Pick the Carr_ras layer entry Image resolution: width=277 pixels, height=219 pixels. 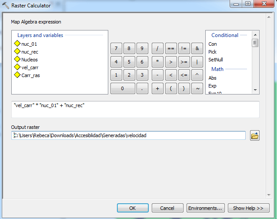click(30, 75)
